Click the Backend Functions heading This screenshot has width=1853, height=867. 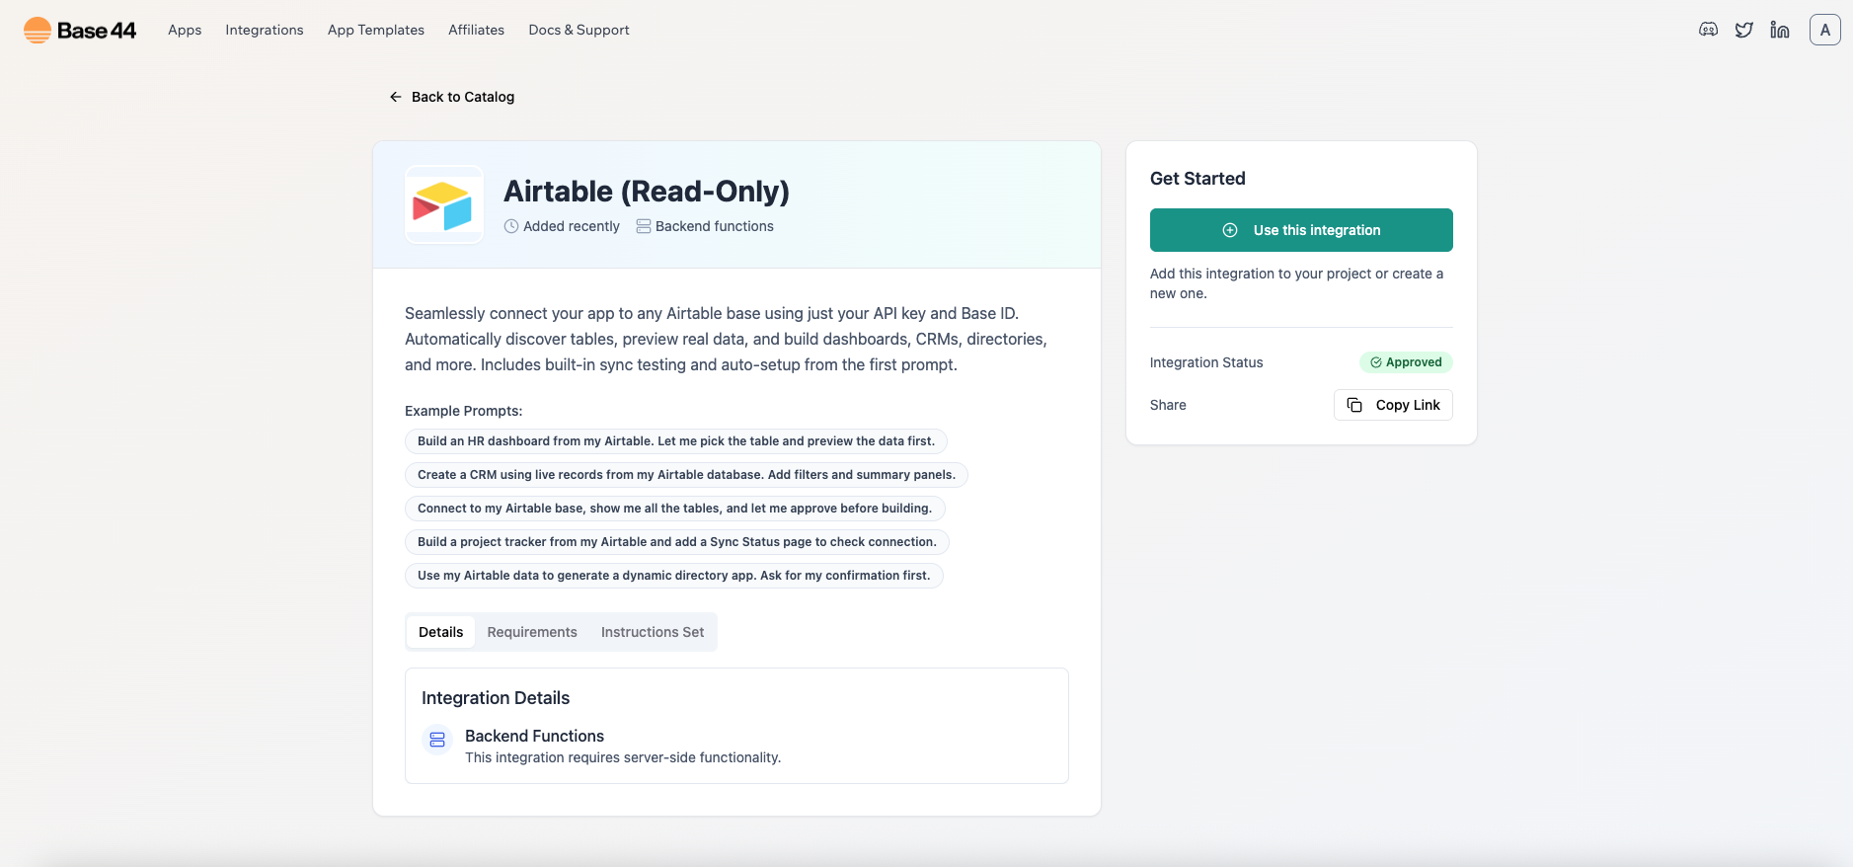pos(534,736)
